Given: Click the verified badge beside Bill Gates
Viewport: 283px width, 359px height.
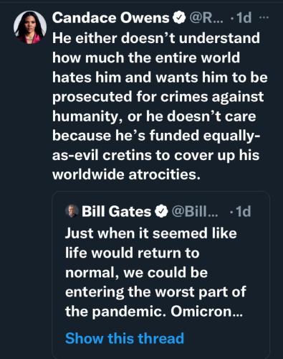Looking at the screenshot, I should (x=161, y=212).
